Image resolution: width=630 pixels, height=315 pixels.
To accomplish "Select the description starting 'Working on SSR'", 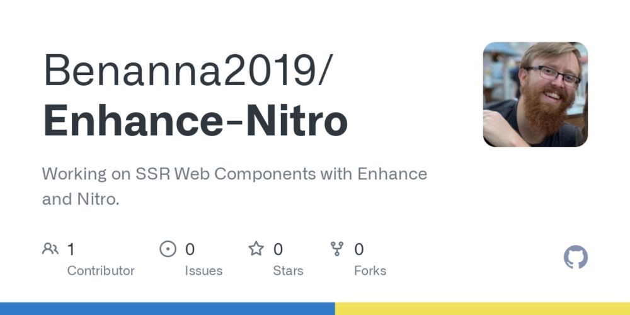I will [234, 186].
